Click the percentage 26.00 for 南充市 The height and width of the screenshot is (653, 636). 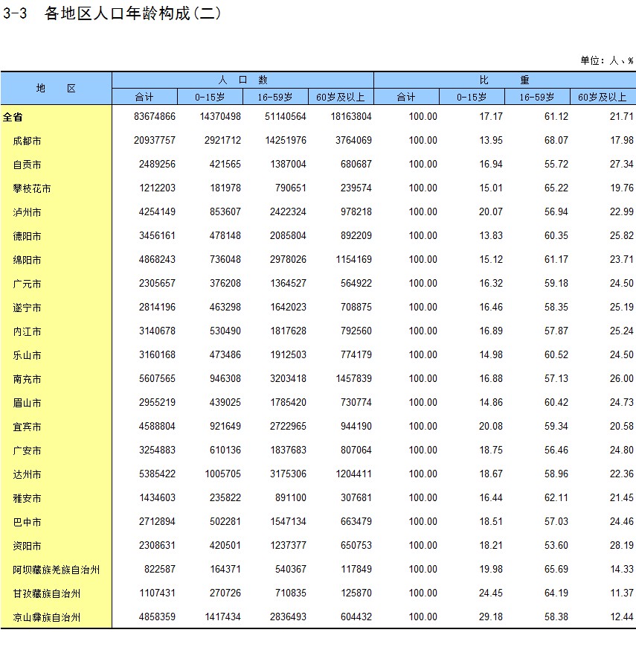pyautogui.click(x=621, y=378)
